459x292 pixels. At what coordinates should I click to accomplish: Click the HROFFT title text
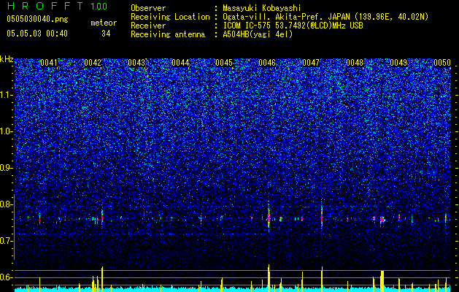[45, 6]
